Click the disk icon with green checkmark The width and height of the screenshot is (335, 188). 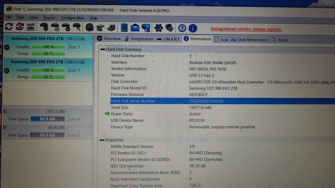tap(66, 27)
